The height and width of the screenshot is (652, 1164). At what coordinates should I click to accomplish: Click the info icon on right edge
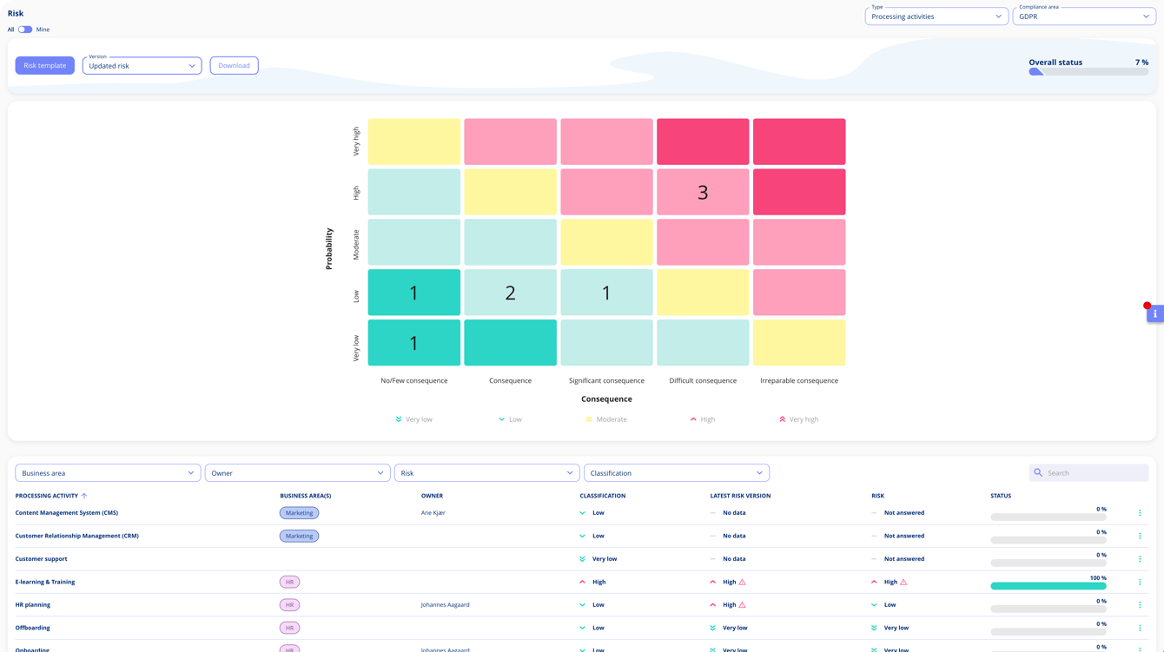click(x=1154, y=313)
